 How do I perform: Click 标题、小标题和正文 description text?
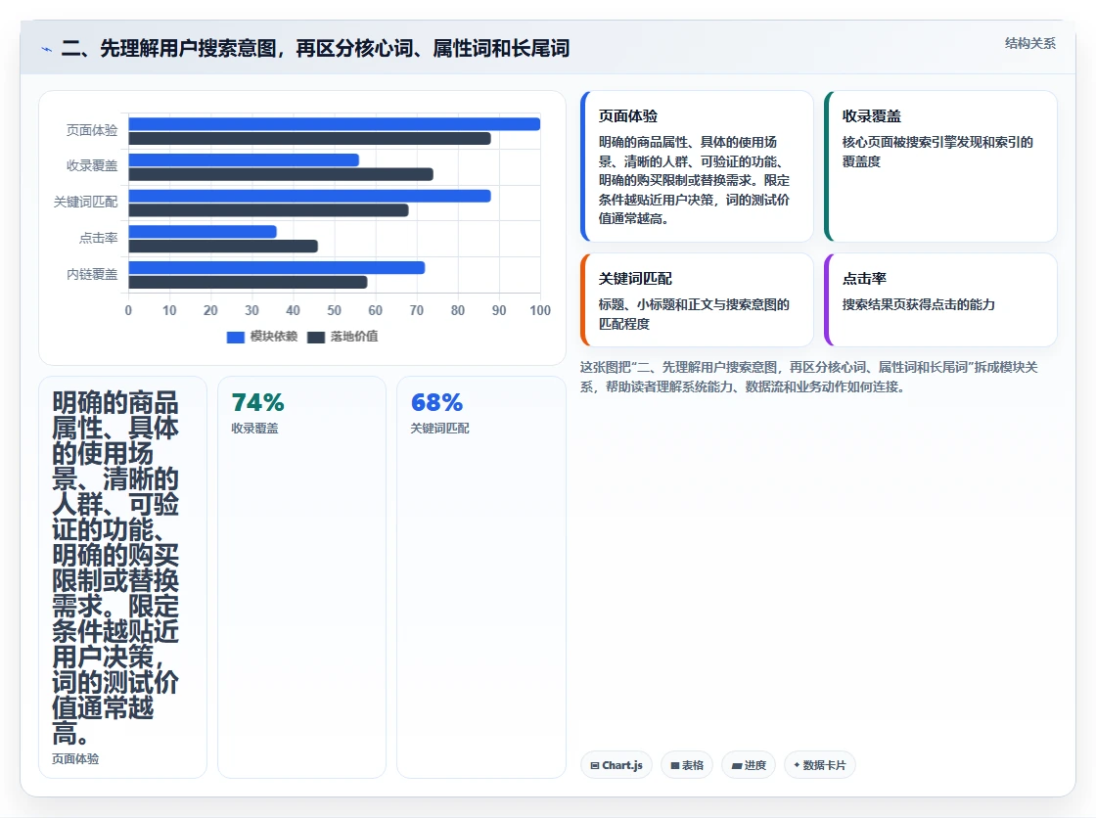click(x=694, y=314)
